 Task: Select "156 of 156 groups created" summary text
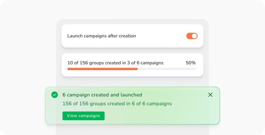pyautogui.click(x=117, y=104)
